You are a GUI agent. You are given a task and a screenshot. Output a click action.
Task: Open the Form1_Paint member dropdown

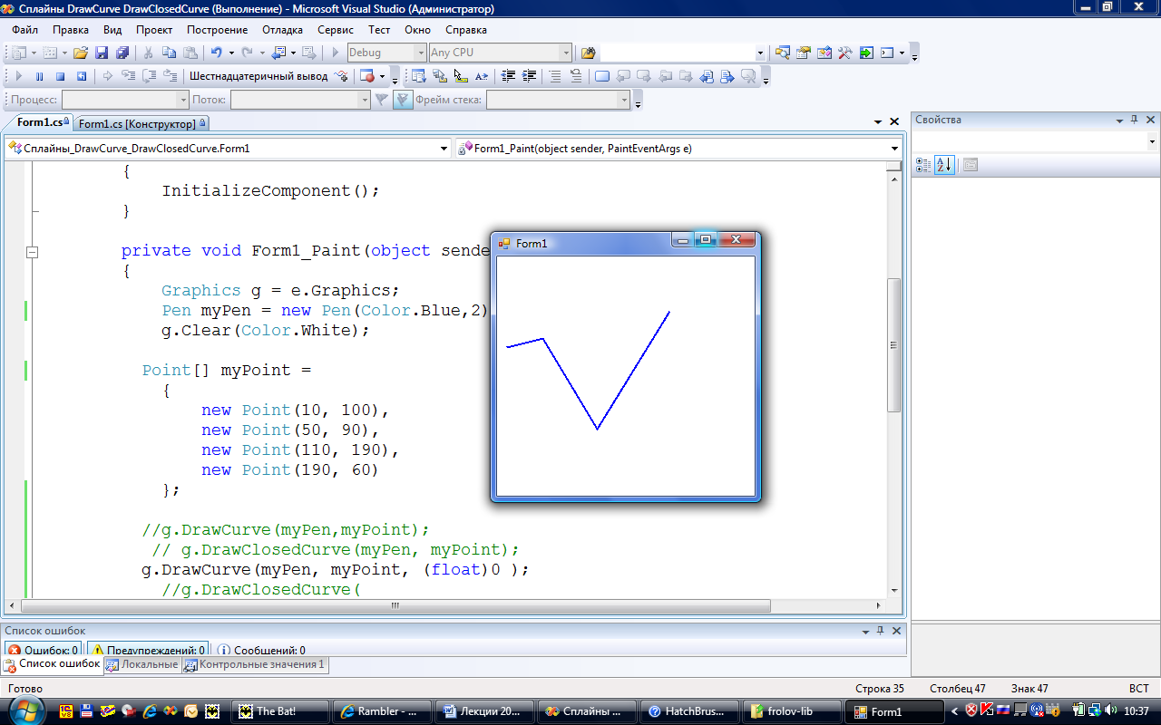click(894, 148)
